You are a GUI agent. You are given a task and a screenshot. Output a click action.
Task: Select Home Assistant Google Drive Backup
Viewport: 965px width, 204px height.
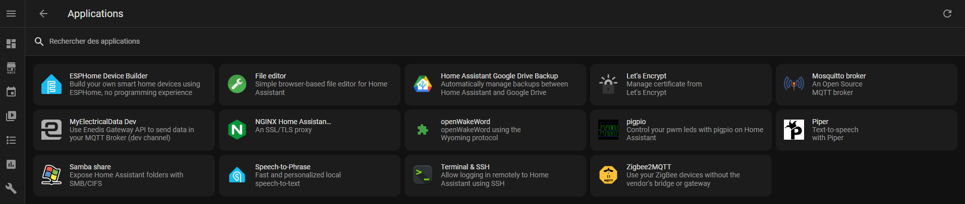495,84
